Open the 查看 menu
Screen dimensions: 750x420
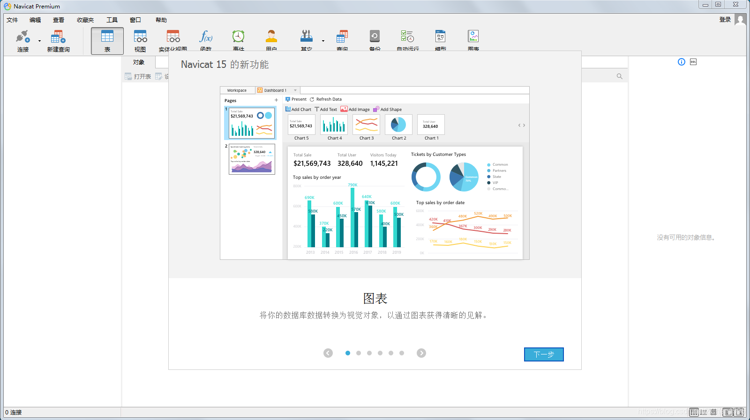pyautogui.click(x=59, y=20)
